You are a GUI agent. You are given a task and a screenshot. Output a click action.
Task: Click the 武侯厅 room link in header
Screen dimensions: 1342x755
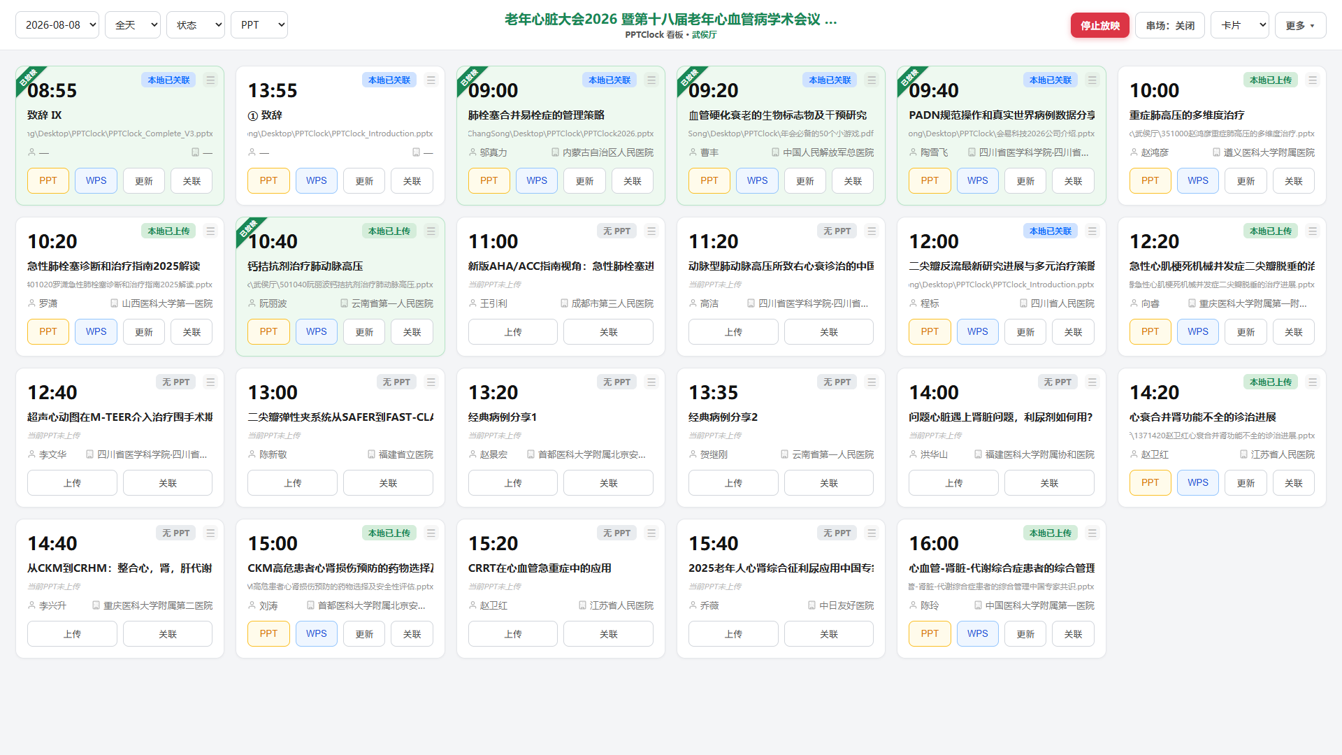[704, 35]
